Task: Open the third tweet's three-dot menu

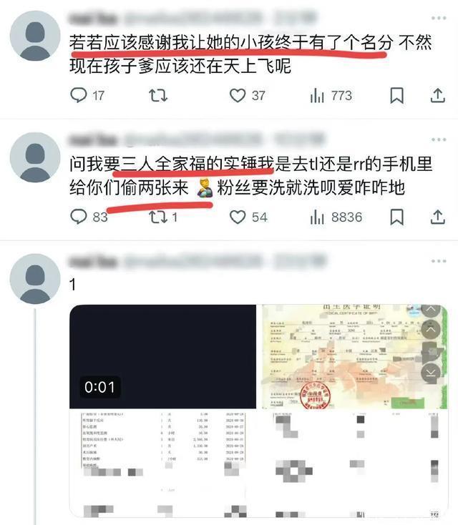Action: click(439, 261)
